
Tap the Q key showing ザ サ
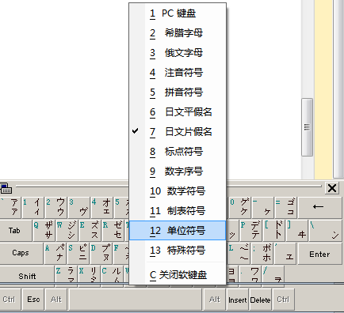tap(44, 231)
